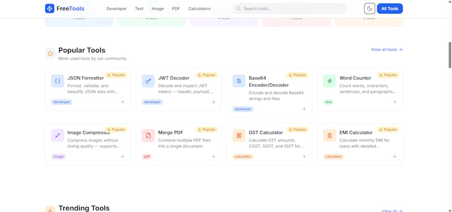Click the arrow on Image Compressor card
This screenshot has width=452, height=212.
123,157
